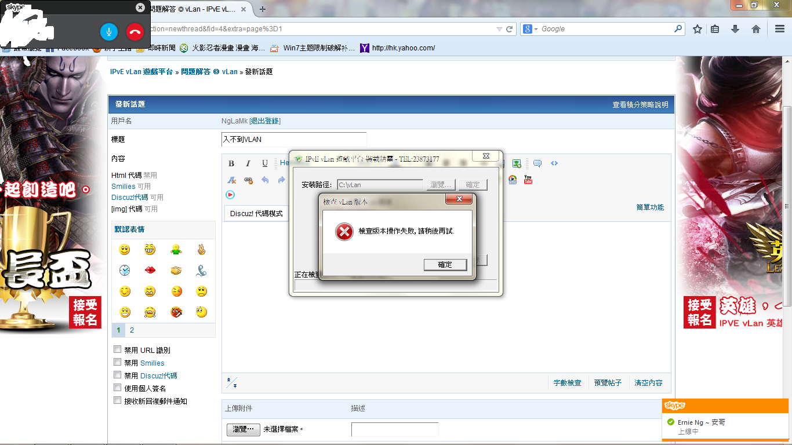Hang up the Skype call

click(x=135, y=32)
